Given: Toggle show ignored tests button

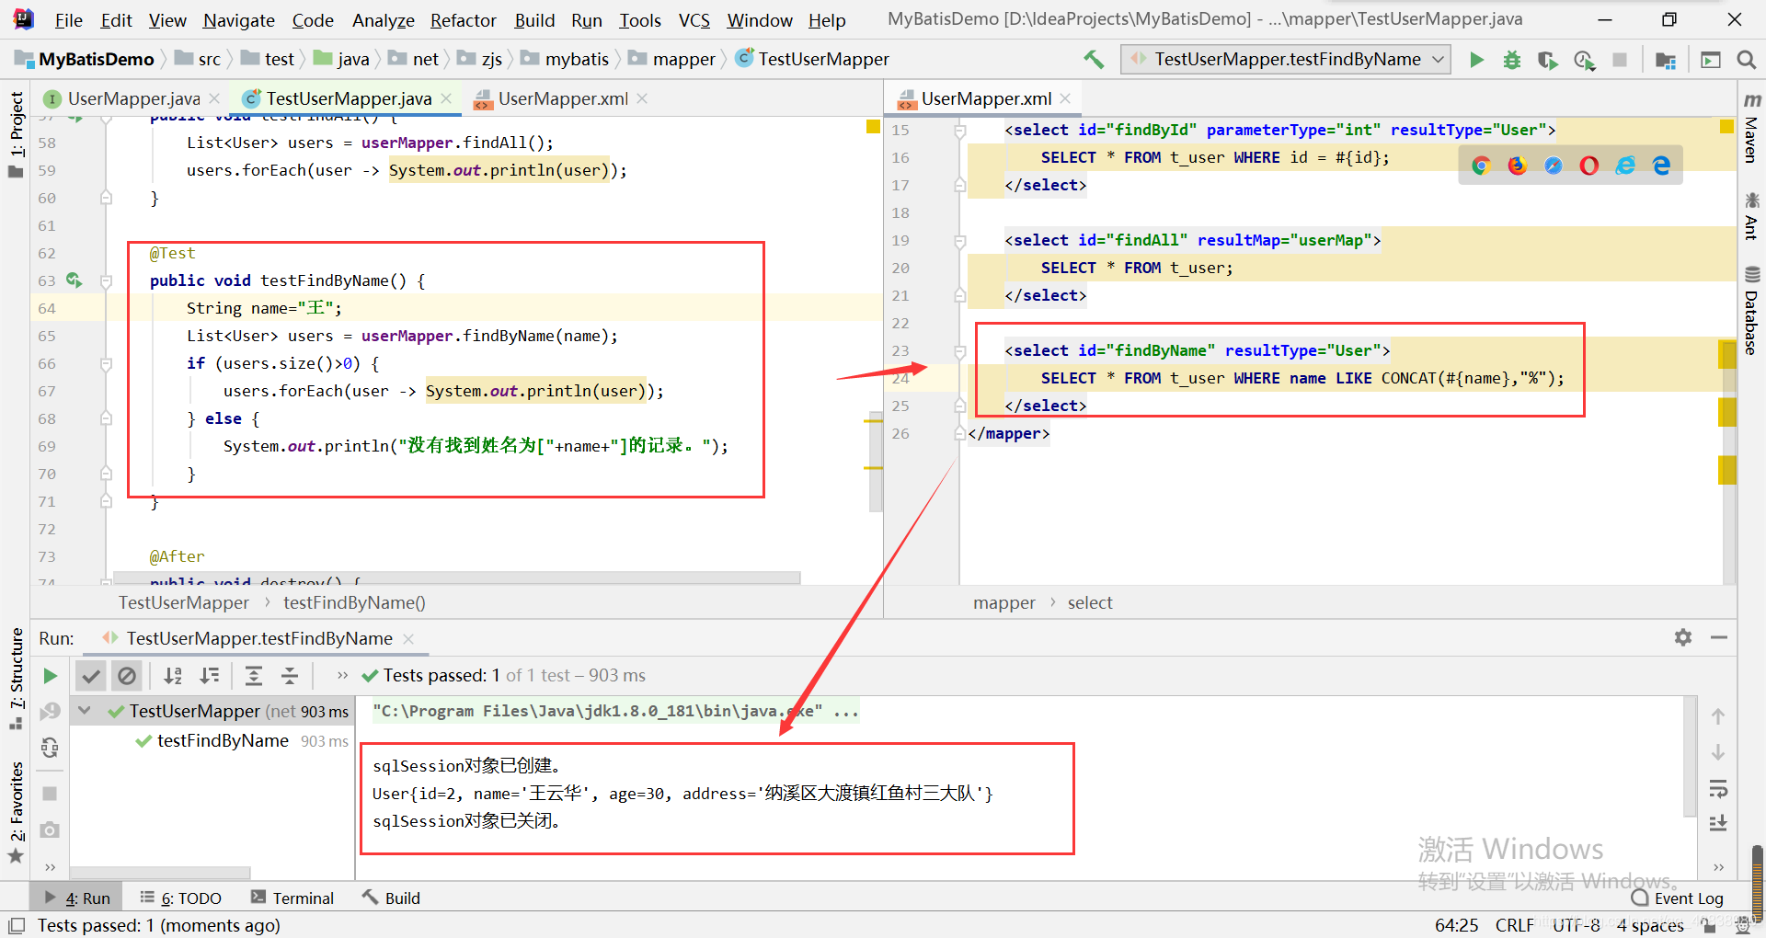Looking at the screenshot, I should click(x=127, y=676).
